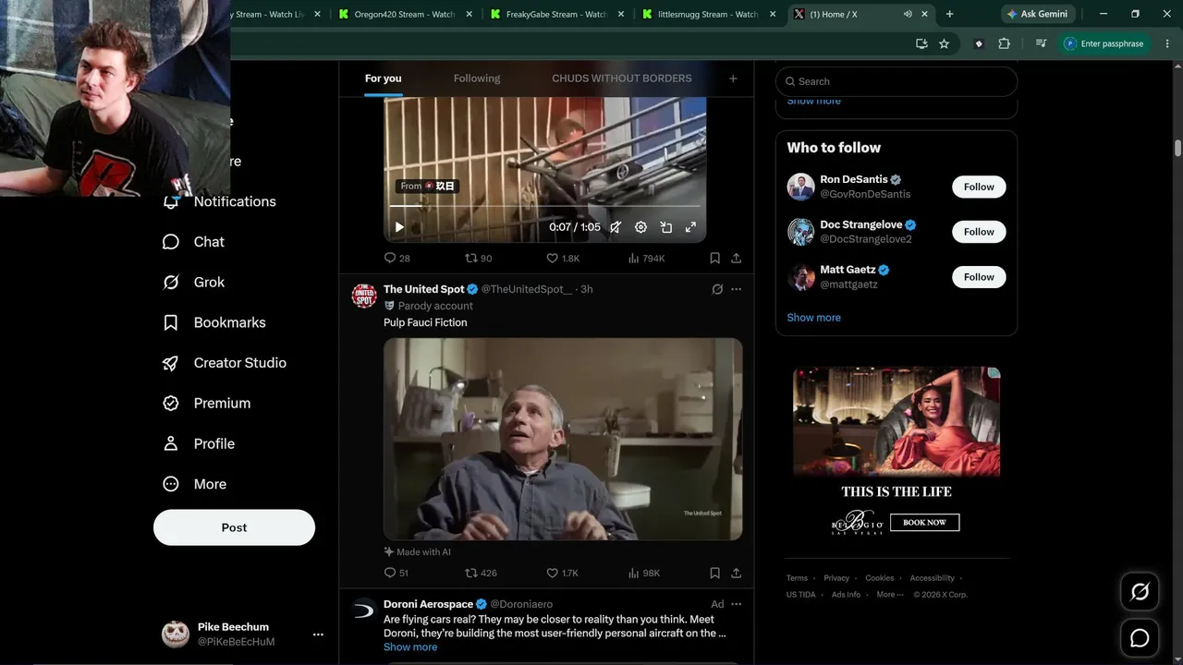Toggle video sound with the mute icon
Screen dimensions: 1183x665
click(x=616, y=227)
